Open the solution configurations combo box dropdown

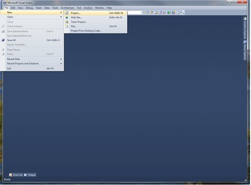click(141, 13)
